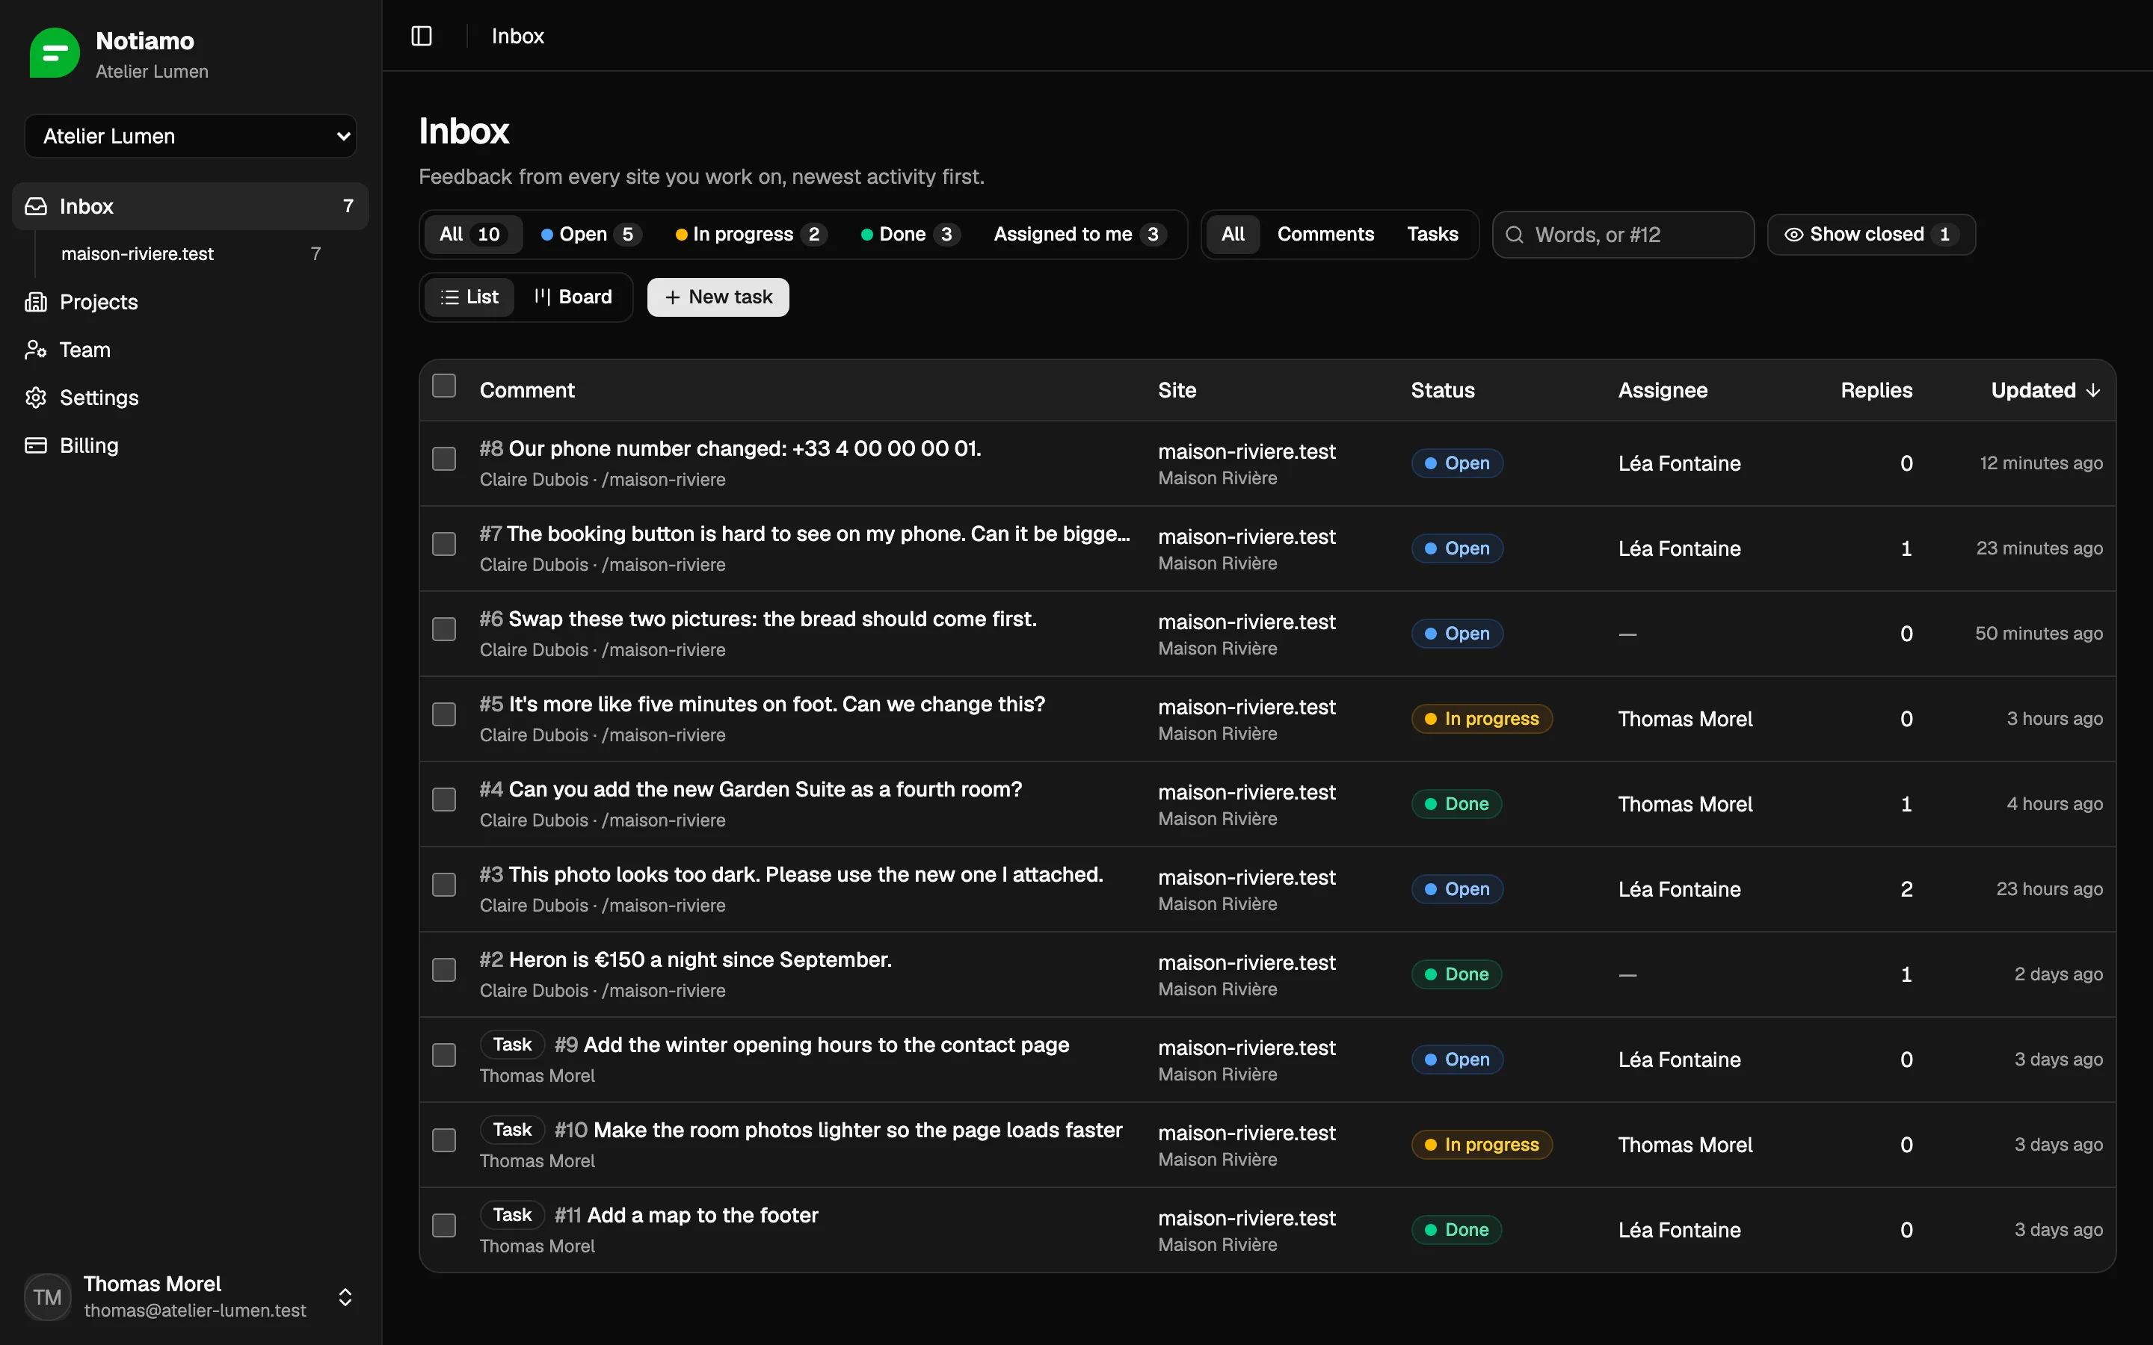Click the Status column header
Image resolution: width=2153 pixels, height=1345 pixels.
(1442, 391)
